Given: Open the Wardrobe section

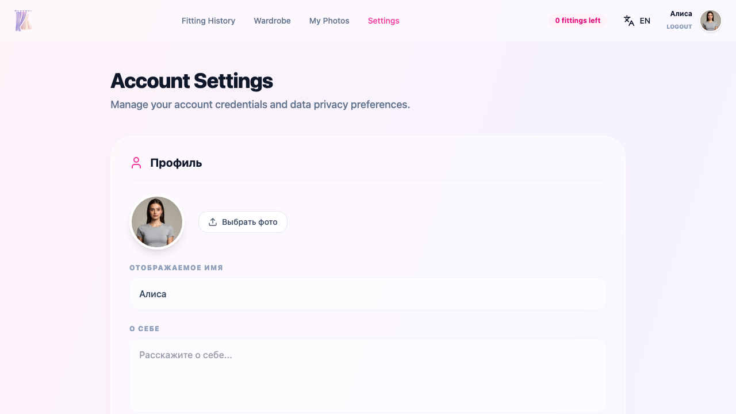Looking at the screenshot, I should click(x=272, y=21).
